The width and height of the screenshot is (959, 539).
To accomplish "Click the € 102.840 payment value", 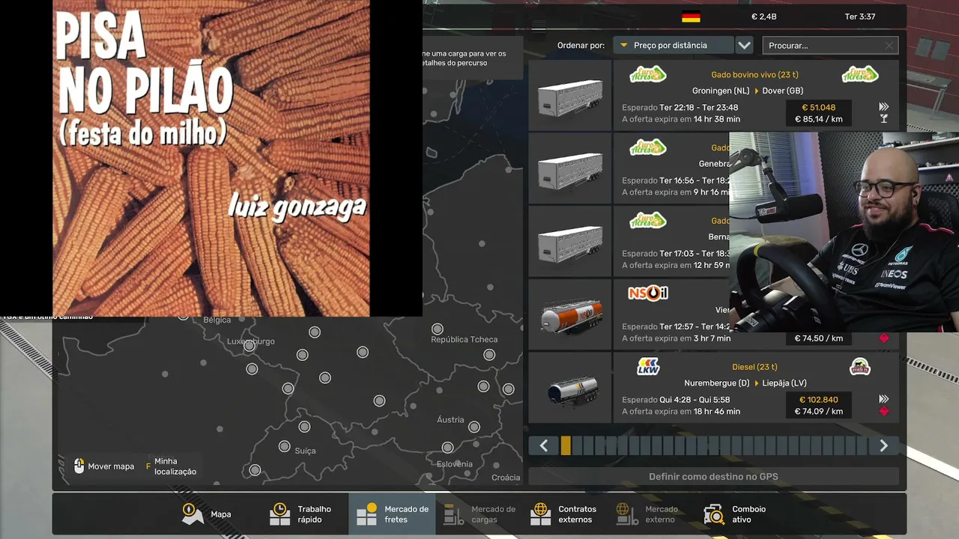I will (x=818, y=400).
